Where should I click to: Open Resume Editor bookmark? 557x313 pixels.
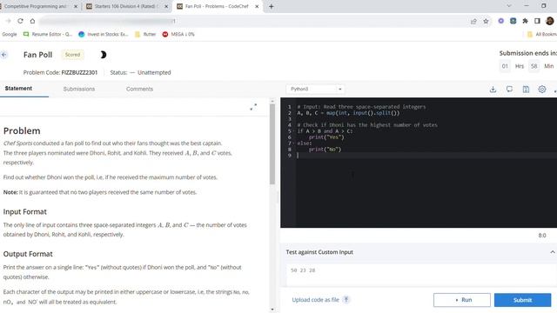(48, 35)
